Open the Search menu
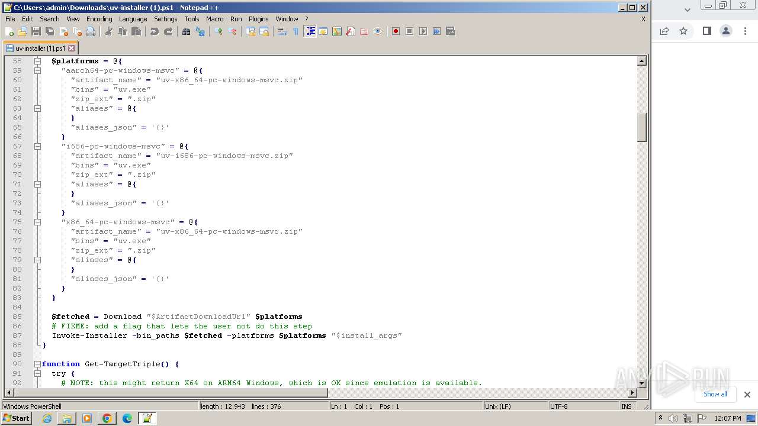Image resolution: width=758 pixels, height=426 pixels. point(49,19)
